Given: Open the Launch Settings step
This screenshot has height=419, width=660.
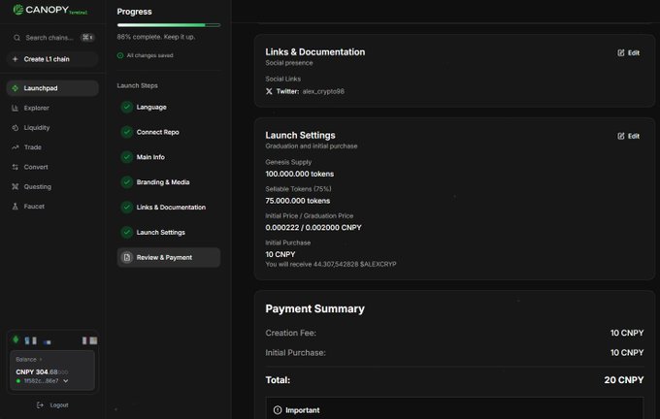Looking at the screenshot, I should [x=169, y=232].
